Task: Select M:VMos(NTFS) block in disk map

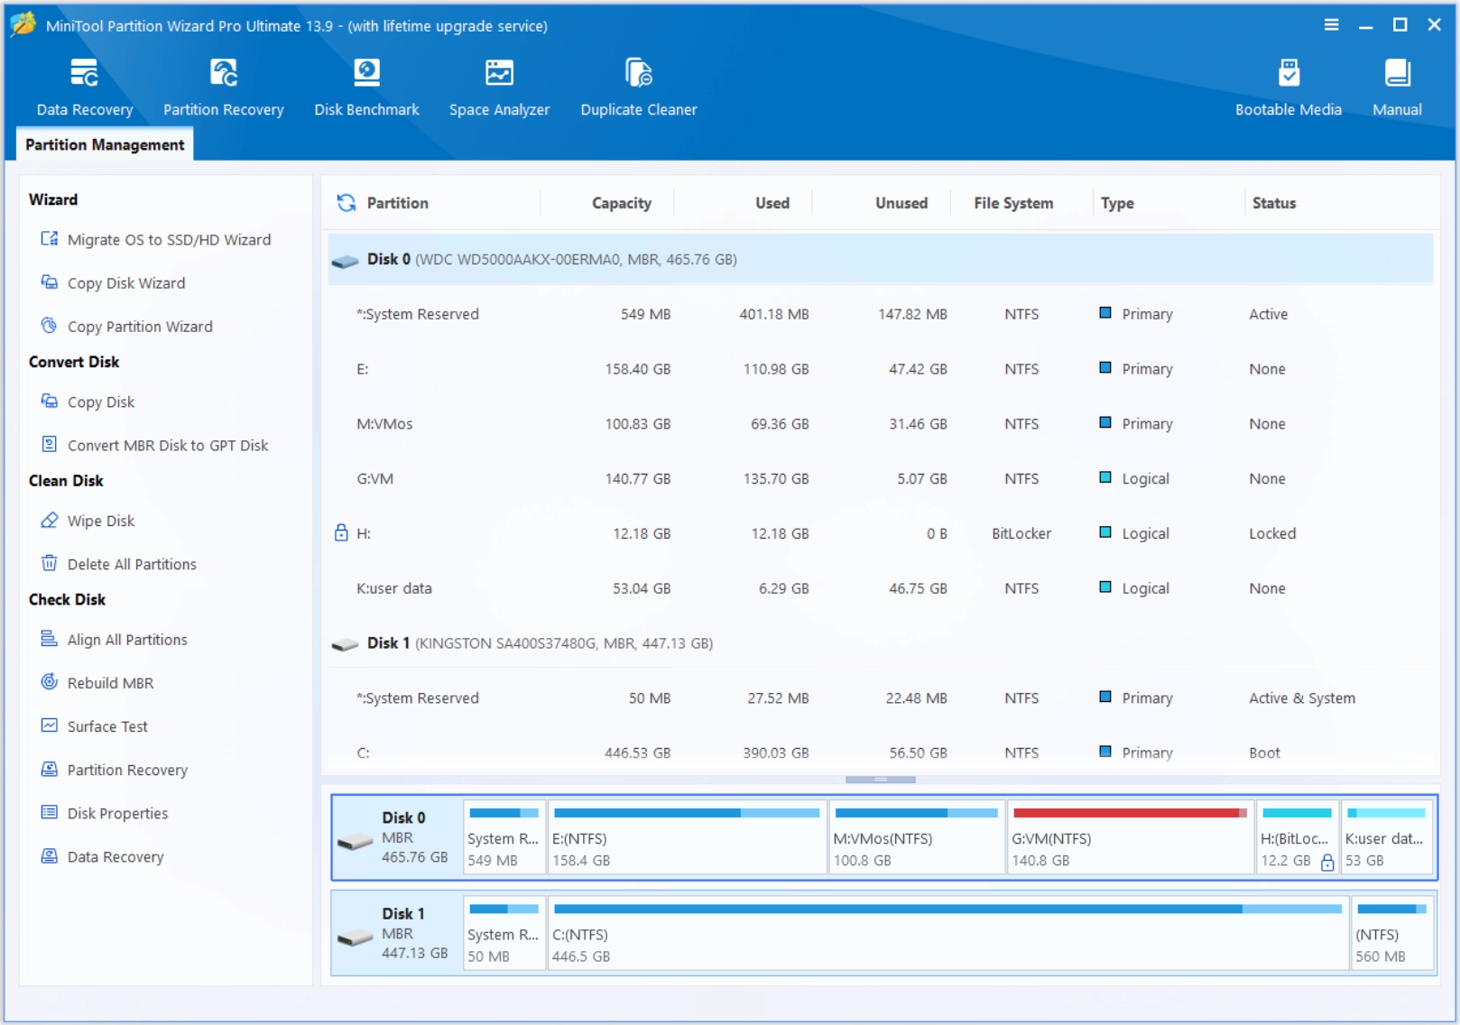Action: coord(917,837)
